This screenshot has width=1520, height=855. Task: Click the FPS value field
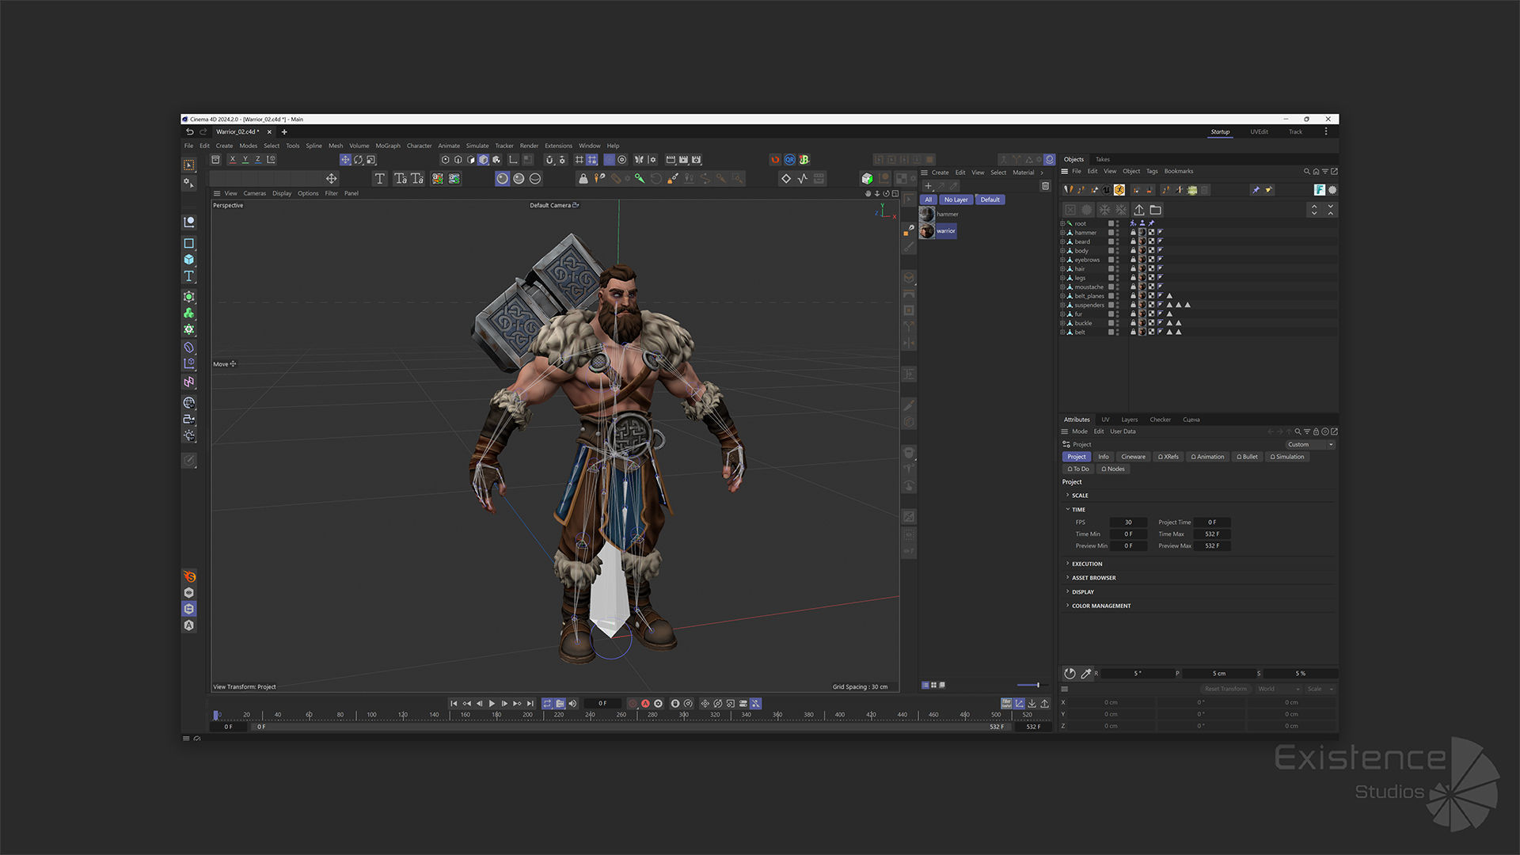[1128, 522]
